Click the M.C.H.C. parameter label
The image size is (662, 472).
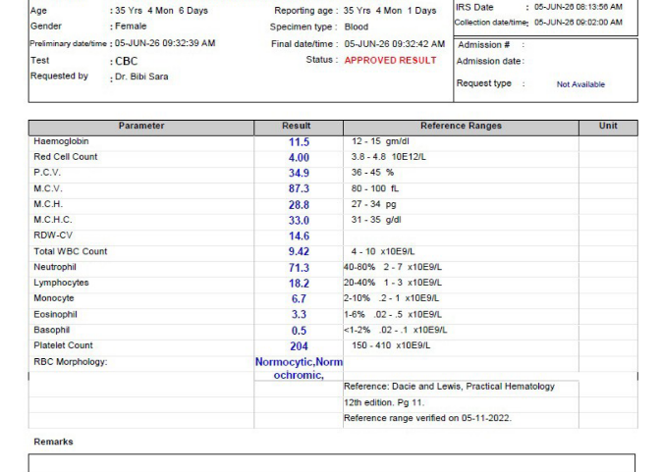pyautogui.click(x=53, y=220)
